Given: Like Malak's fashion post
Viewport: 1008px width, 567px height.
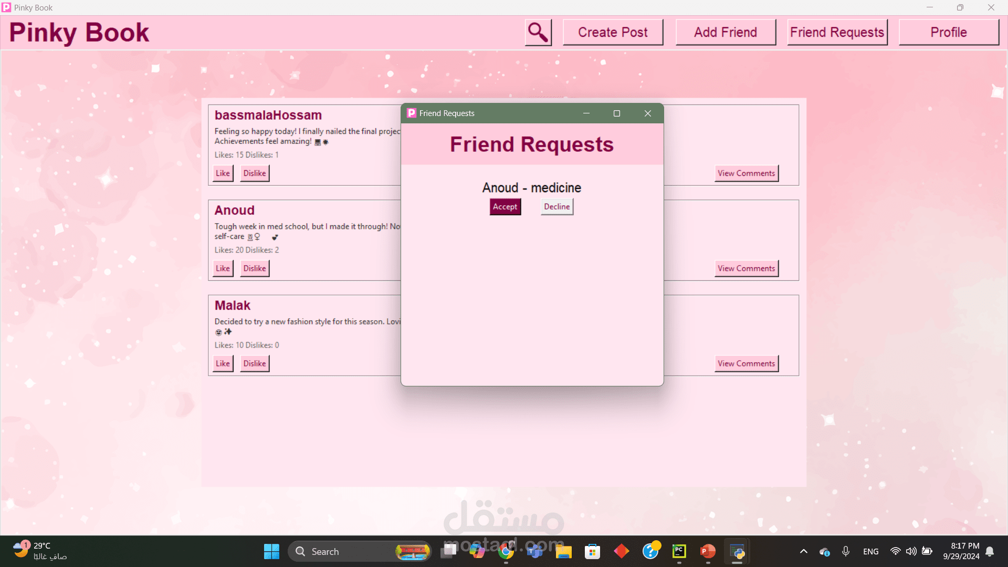Looking at the screenshot, I should tap(223, 363).
